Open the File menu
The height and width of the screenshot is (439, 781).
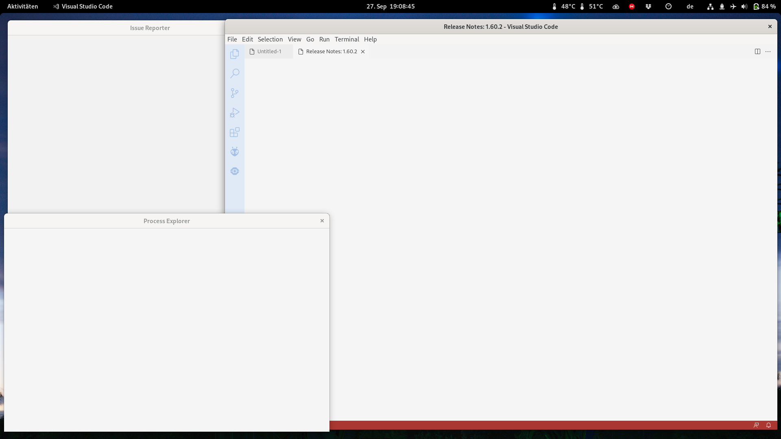pos(232,39)
